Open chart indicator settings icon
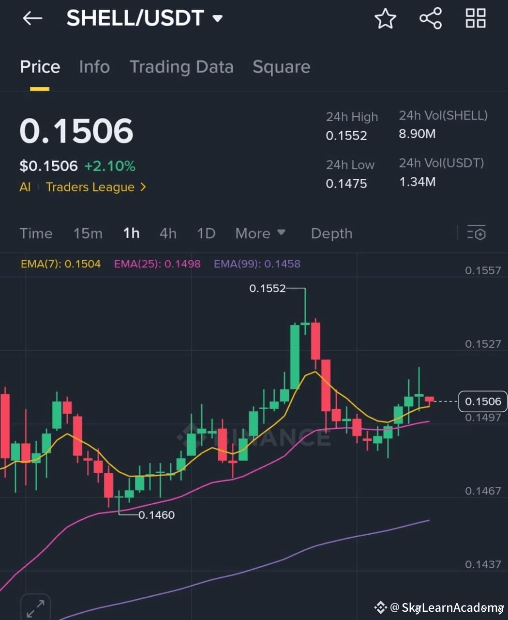This screenshot has height=620, width=508. [476, 233]
